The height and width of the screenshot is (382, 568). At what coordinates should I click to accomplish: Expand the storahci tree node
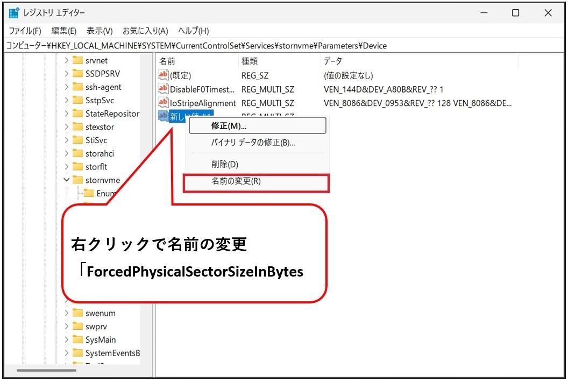tap(67, 154)
